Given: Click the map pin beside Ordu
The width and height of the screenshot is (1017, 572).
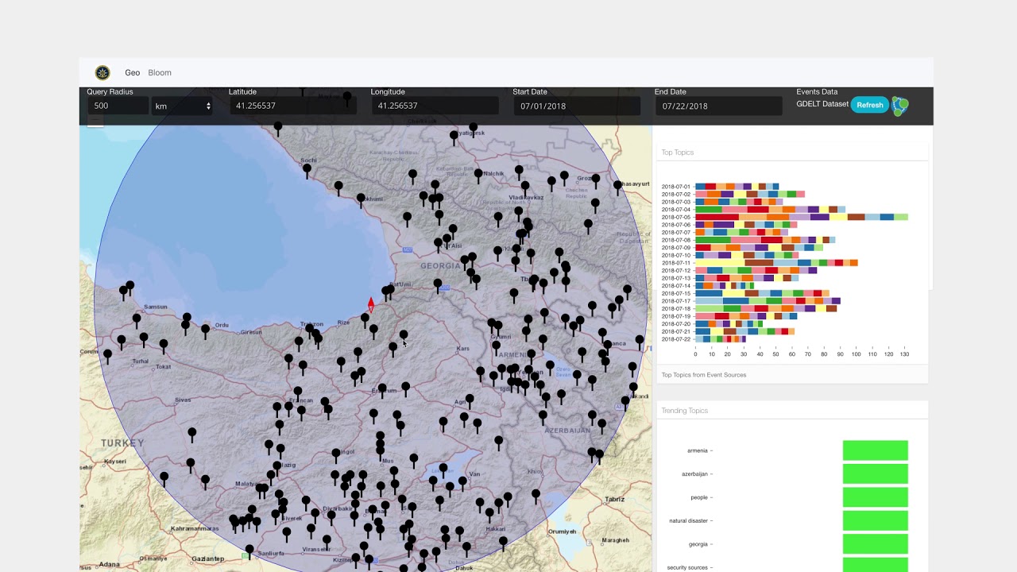Looking at the screenshot, I should click(x=206, y=328).
